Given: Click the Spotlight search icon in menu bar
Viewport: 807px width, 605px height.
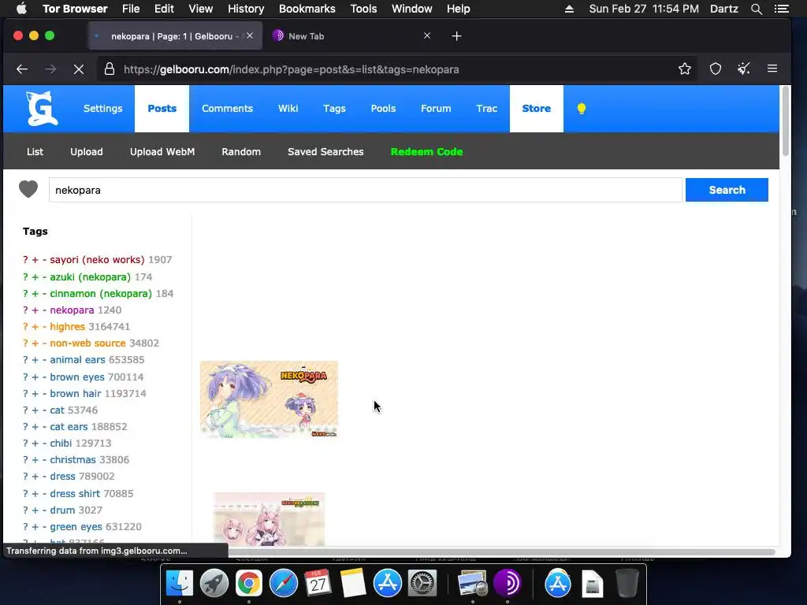Looking at the screenshot, I should tap(756, 9).
